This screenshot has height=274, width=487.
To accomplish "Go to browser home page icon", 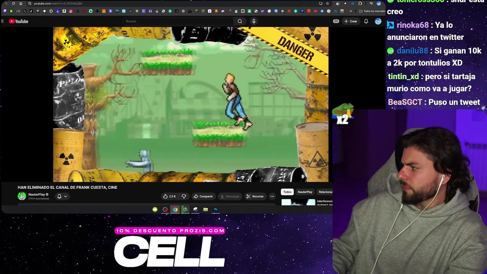I will click(21, 3).
